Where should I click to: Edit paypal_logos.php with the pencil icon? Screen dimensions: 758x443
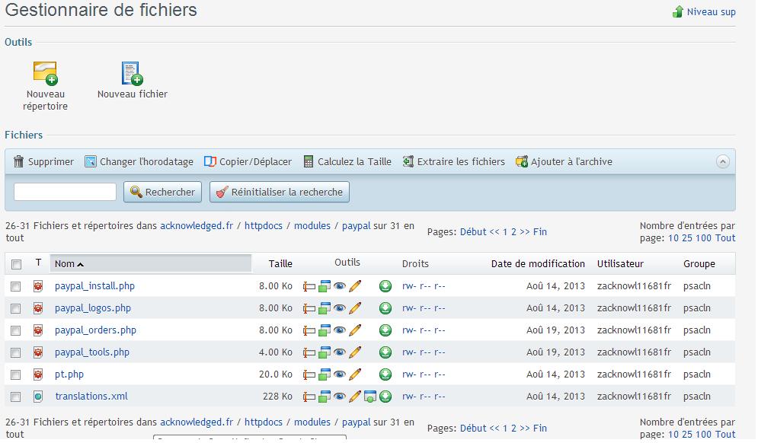(x=355, y=308)
